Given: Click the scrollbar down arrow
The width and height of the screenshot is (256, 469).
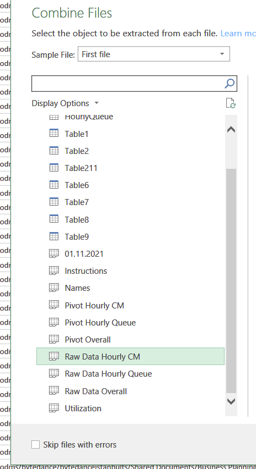Looking at the screenshot, I should 231,401.
